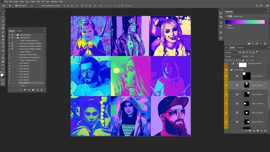Hide the Color of Tile 03 layer
This screenshot has height=152, width=270.
coord(226,95)
